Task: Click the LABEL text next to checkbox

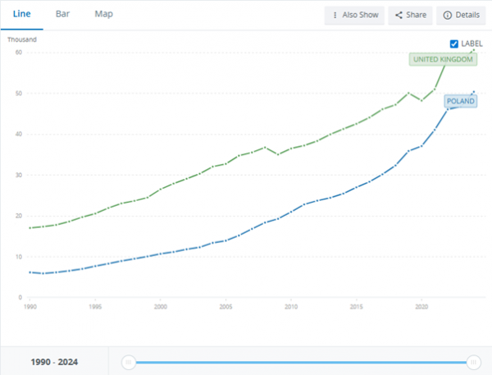Action: [x=472, y=43]
